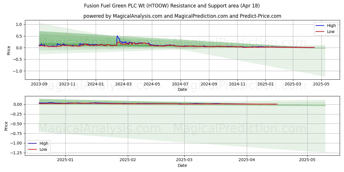The height and width of the screenshot is (172, 344).
Task: Click the '2025-04' tick on lower chart
Action: (x=247, y=160)
